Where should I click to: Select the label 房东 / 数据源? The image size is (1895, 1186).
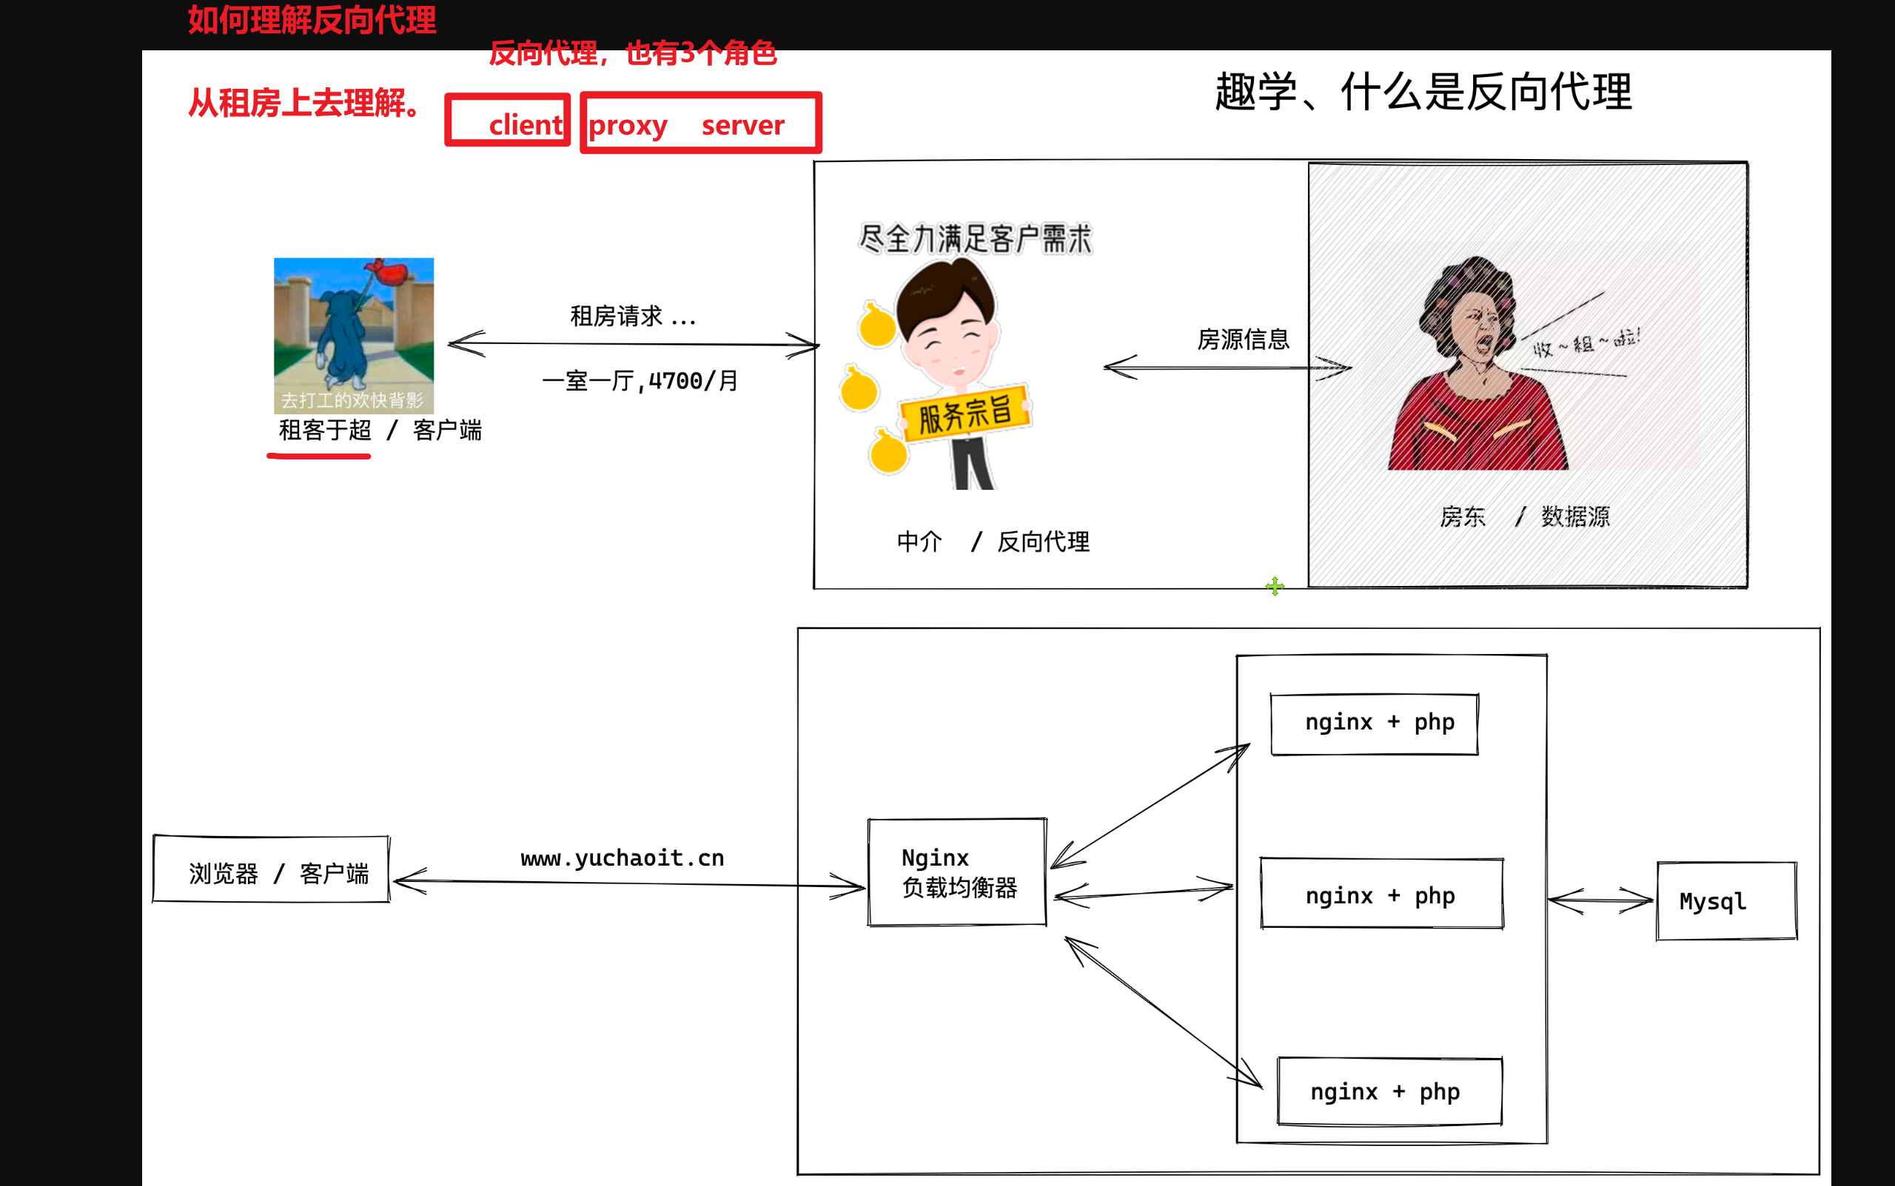[x=1525, y=516]
